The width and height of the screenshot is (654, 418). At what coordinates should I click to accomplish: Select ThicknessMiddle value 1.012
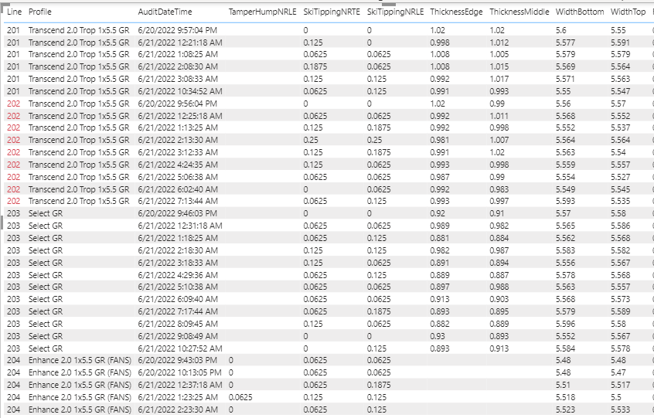click(x=499, y=42)
